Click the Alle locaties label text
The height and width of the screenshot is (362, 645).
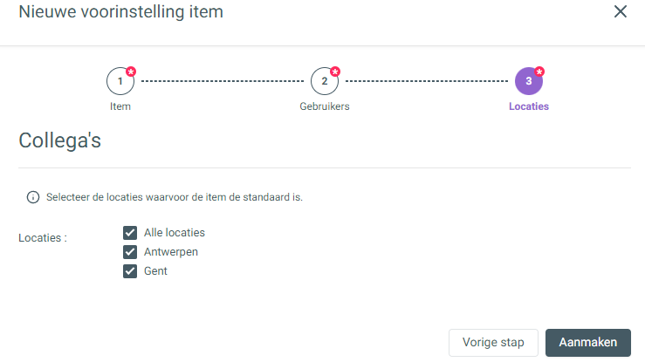point(175,233)
